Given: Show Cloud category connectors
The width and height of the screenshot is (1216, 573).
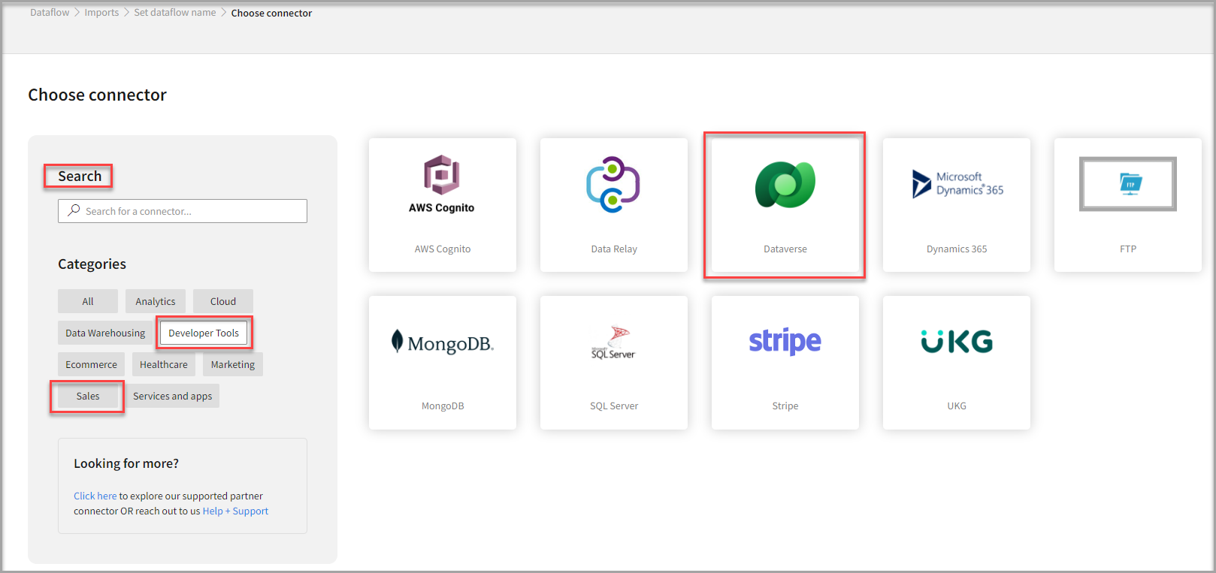Looking at the screenshot, I should tap(223, 301).
